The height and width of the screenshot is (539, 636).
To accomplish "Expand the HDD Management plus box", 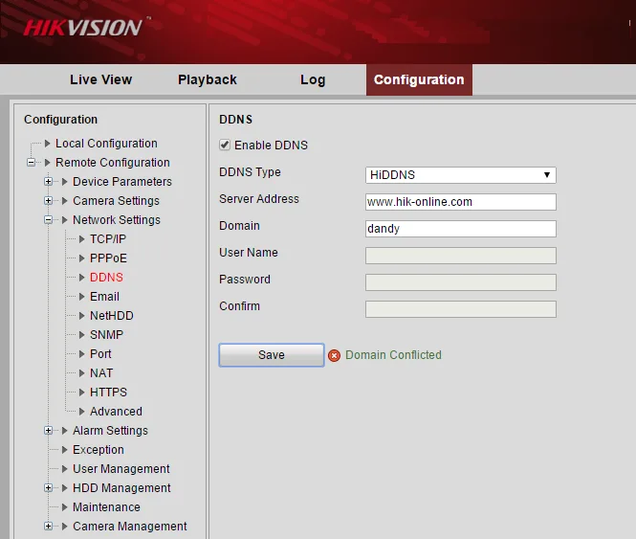I will click(48, 488).
